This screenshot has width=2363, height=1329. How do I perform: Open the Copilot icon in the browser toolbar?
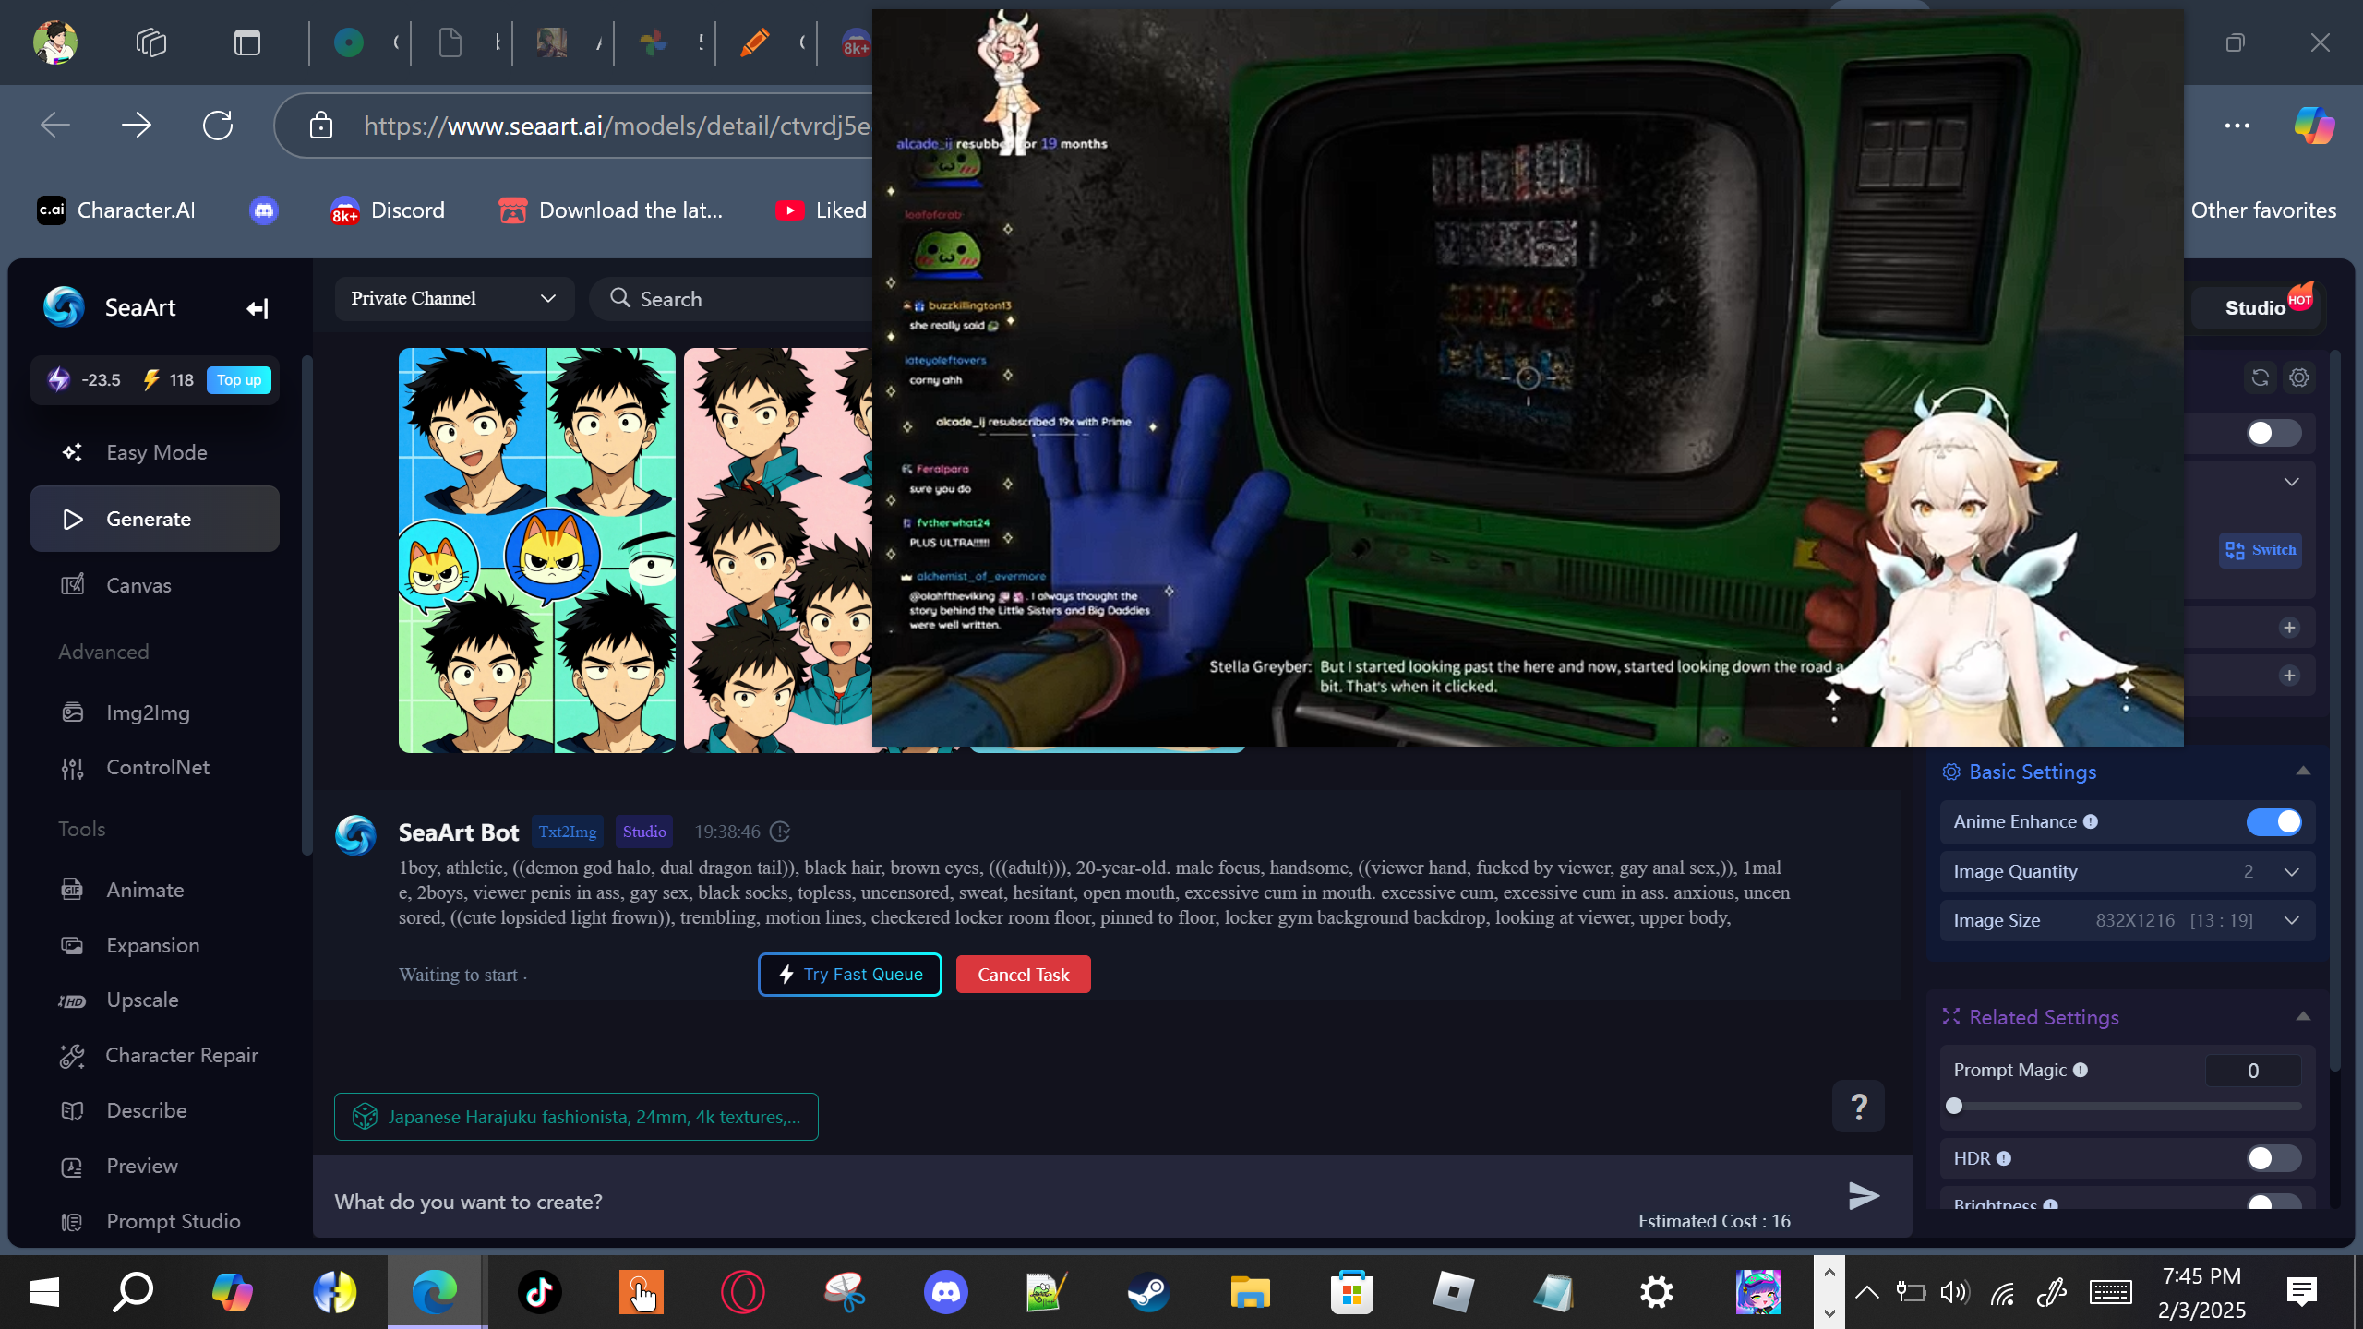point(2314,125)
